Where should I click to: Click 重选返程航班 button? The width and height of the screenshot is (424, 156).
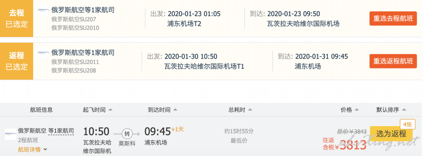(x=393, y=61)
